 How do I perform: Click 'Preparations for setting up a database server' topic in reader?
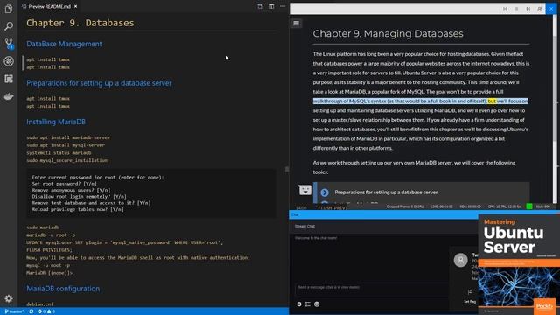tap(386, 192)
